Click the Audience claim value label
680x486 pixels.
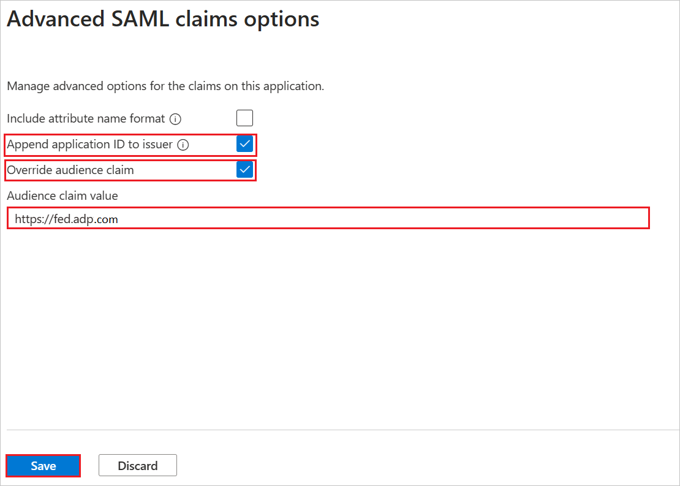click(62, 196)
